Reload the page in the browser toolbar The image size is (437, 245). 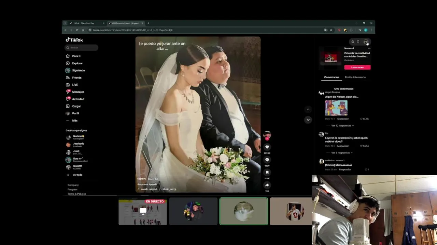pos(77,30)
